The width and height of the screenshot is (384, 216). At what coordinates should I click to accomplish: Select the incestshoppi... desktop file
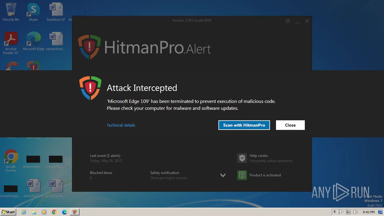11,191
